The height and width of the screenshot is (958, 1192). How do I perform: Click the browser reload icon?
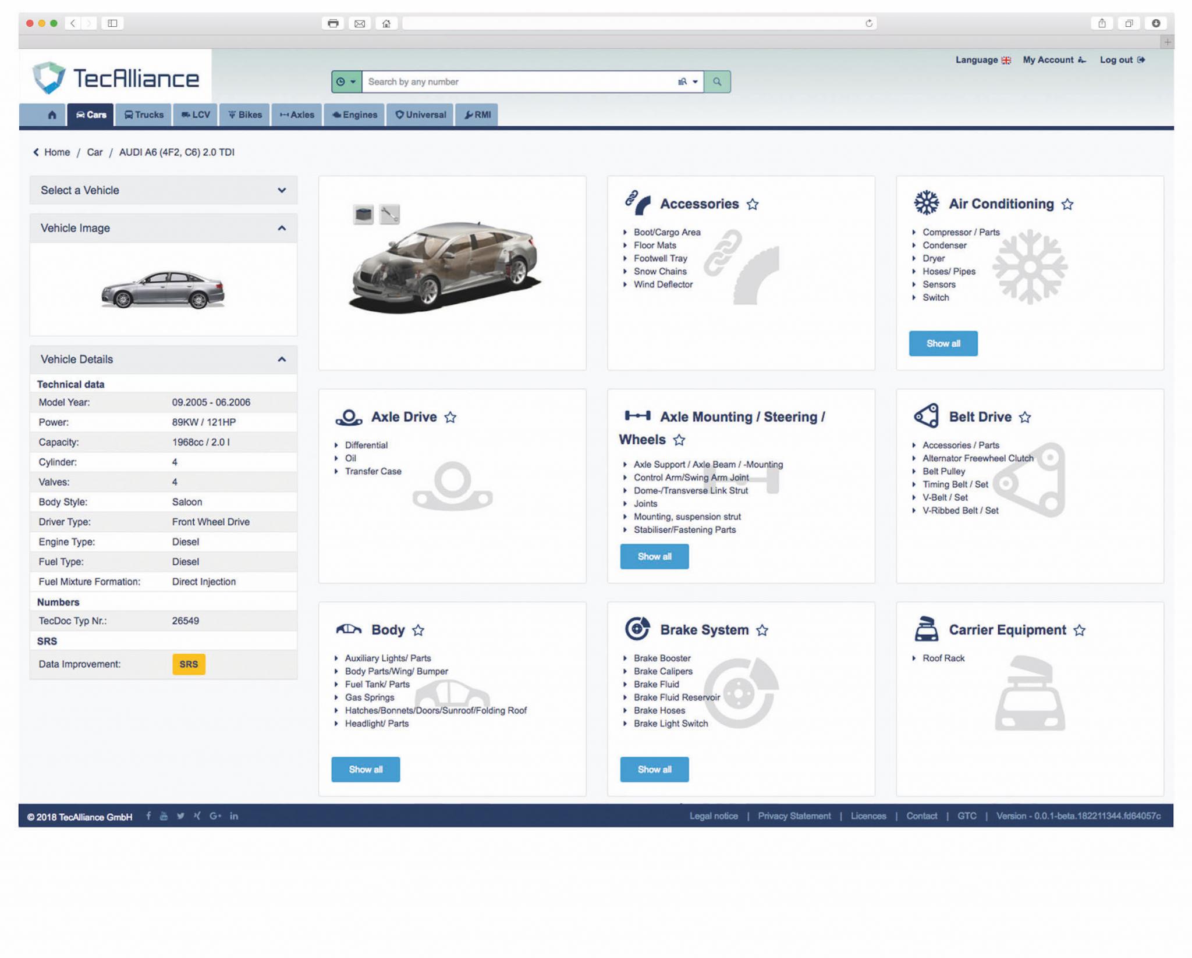[868, 23]
